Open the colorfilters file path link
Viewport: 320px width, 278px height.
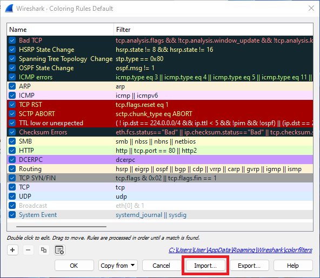pos(241,250)
